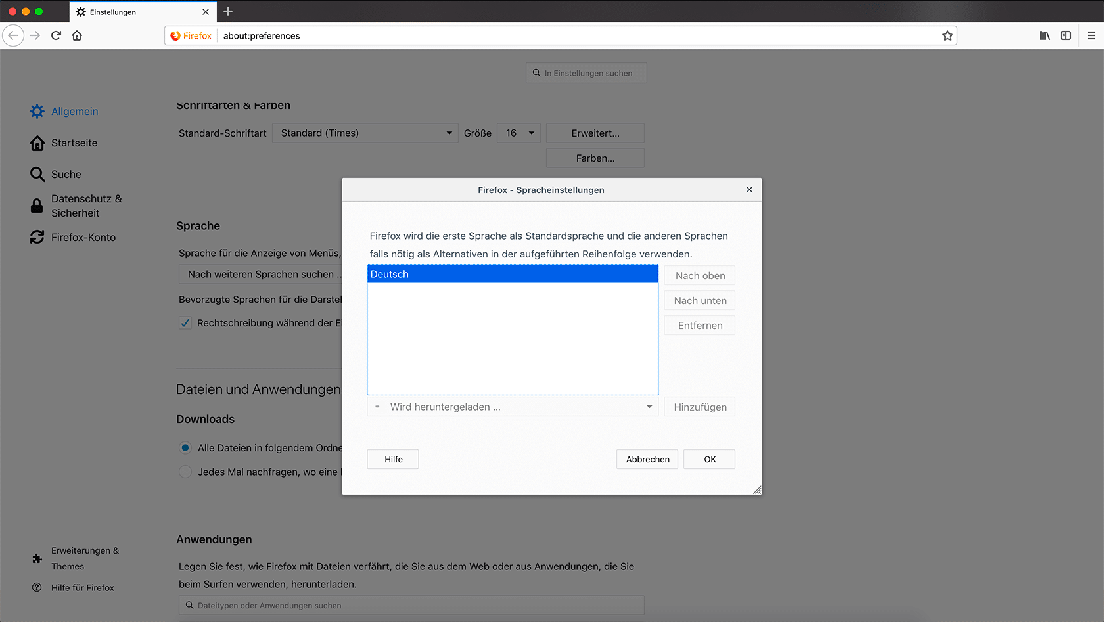Click the Nach oben button

pos(700,275)
